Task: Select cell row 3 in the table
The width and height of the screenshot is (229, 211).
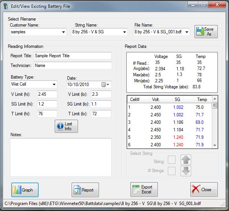Action: click(x=169, y=122)
